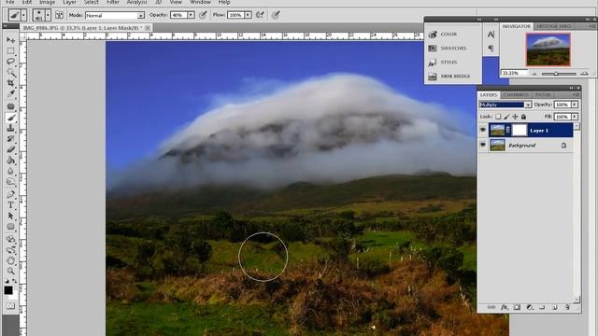The width and height of the screenshot is (598, 336).
Task: Toggle lock all
Action: 523,117
